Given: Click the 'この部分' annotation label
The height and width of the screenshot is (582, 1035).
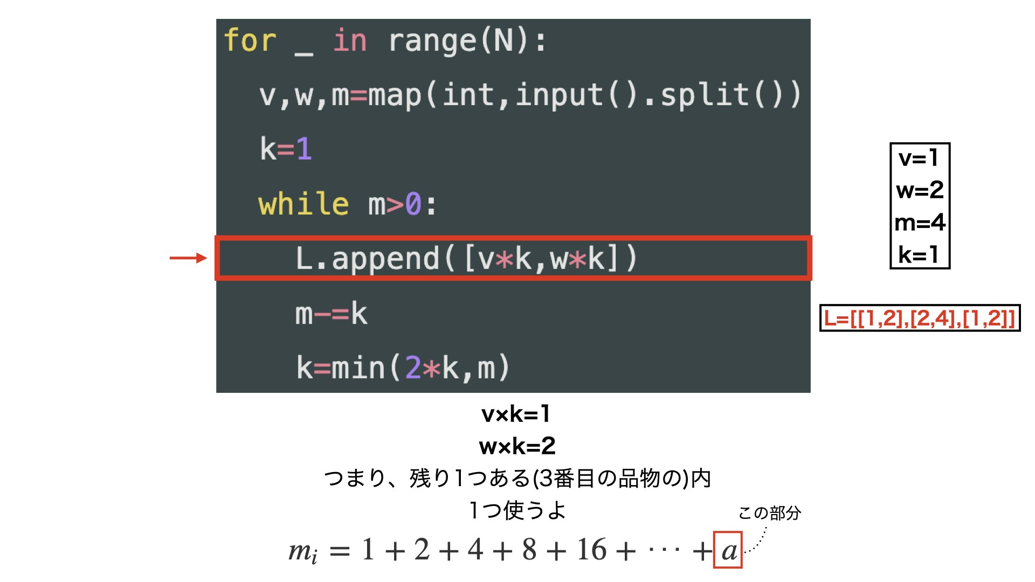Looking at the screenshot, I should (770, 513).
